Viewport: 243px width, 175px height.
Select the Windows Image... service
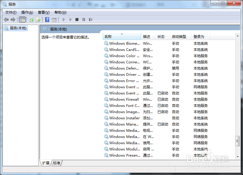click(x=124, y=112)
